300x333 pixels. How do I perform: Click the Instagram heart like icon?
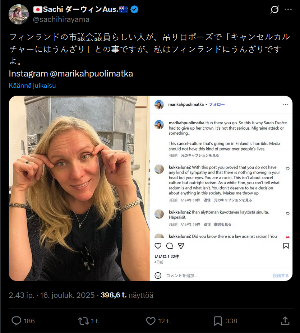point(158,246)
